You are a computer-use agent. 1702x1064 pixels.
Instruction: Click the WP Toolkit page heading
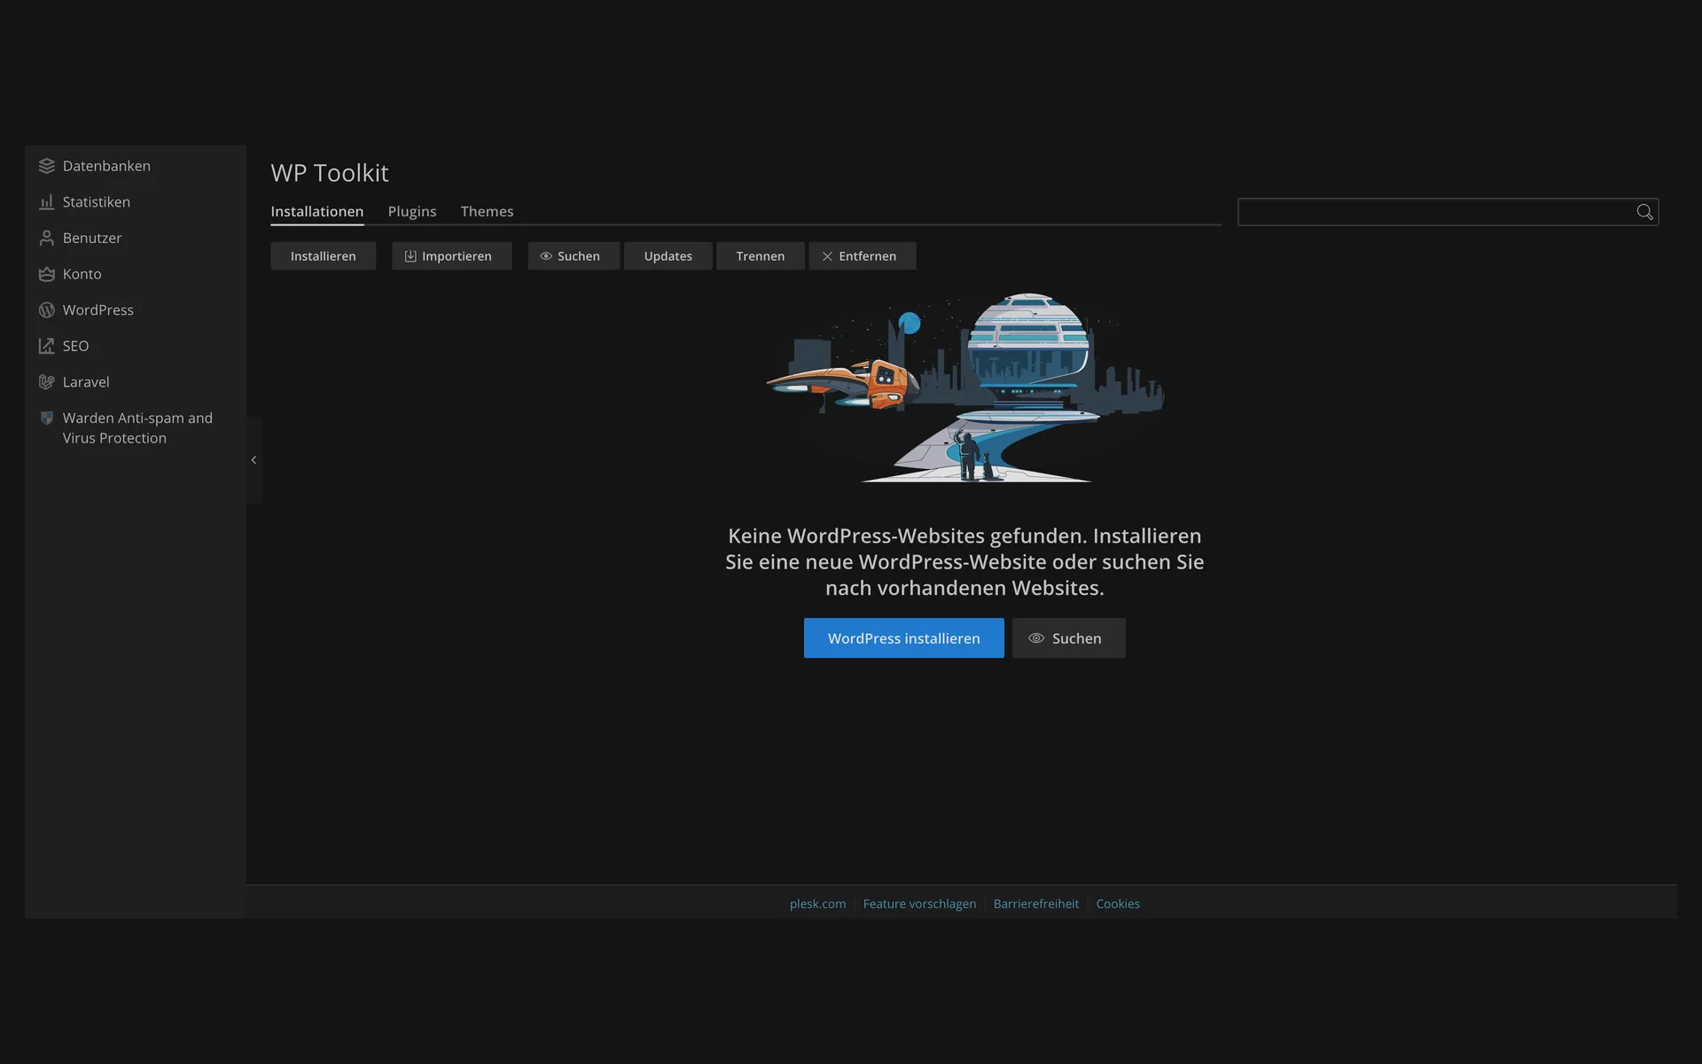tap(330, 173)
